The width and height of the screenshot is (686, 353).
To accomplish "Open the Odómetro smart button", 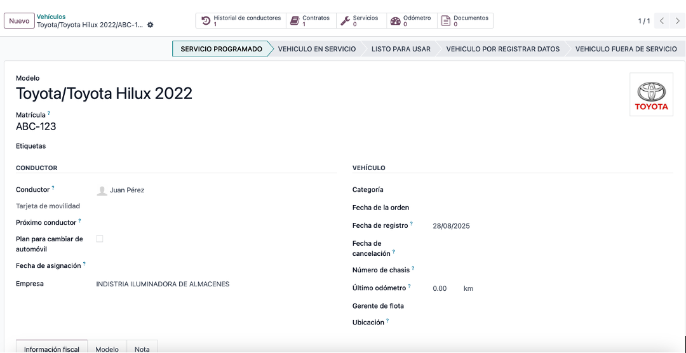I will pyautogui.click(x=412, y=20).
